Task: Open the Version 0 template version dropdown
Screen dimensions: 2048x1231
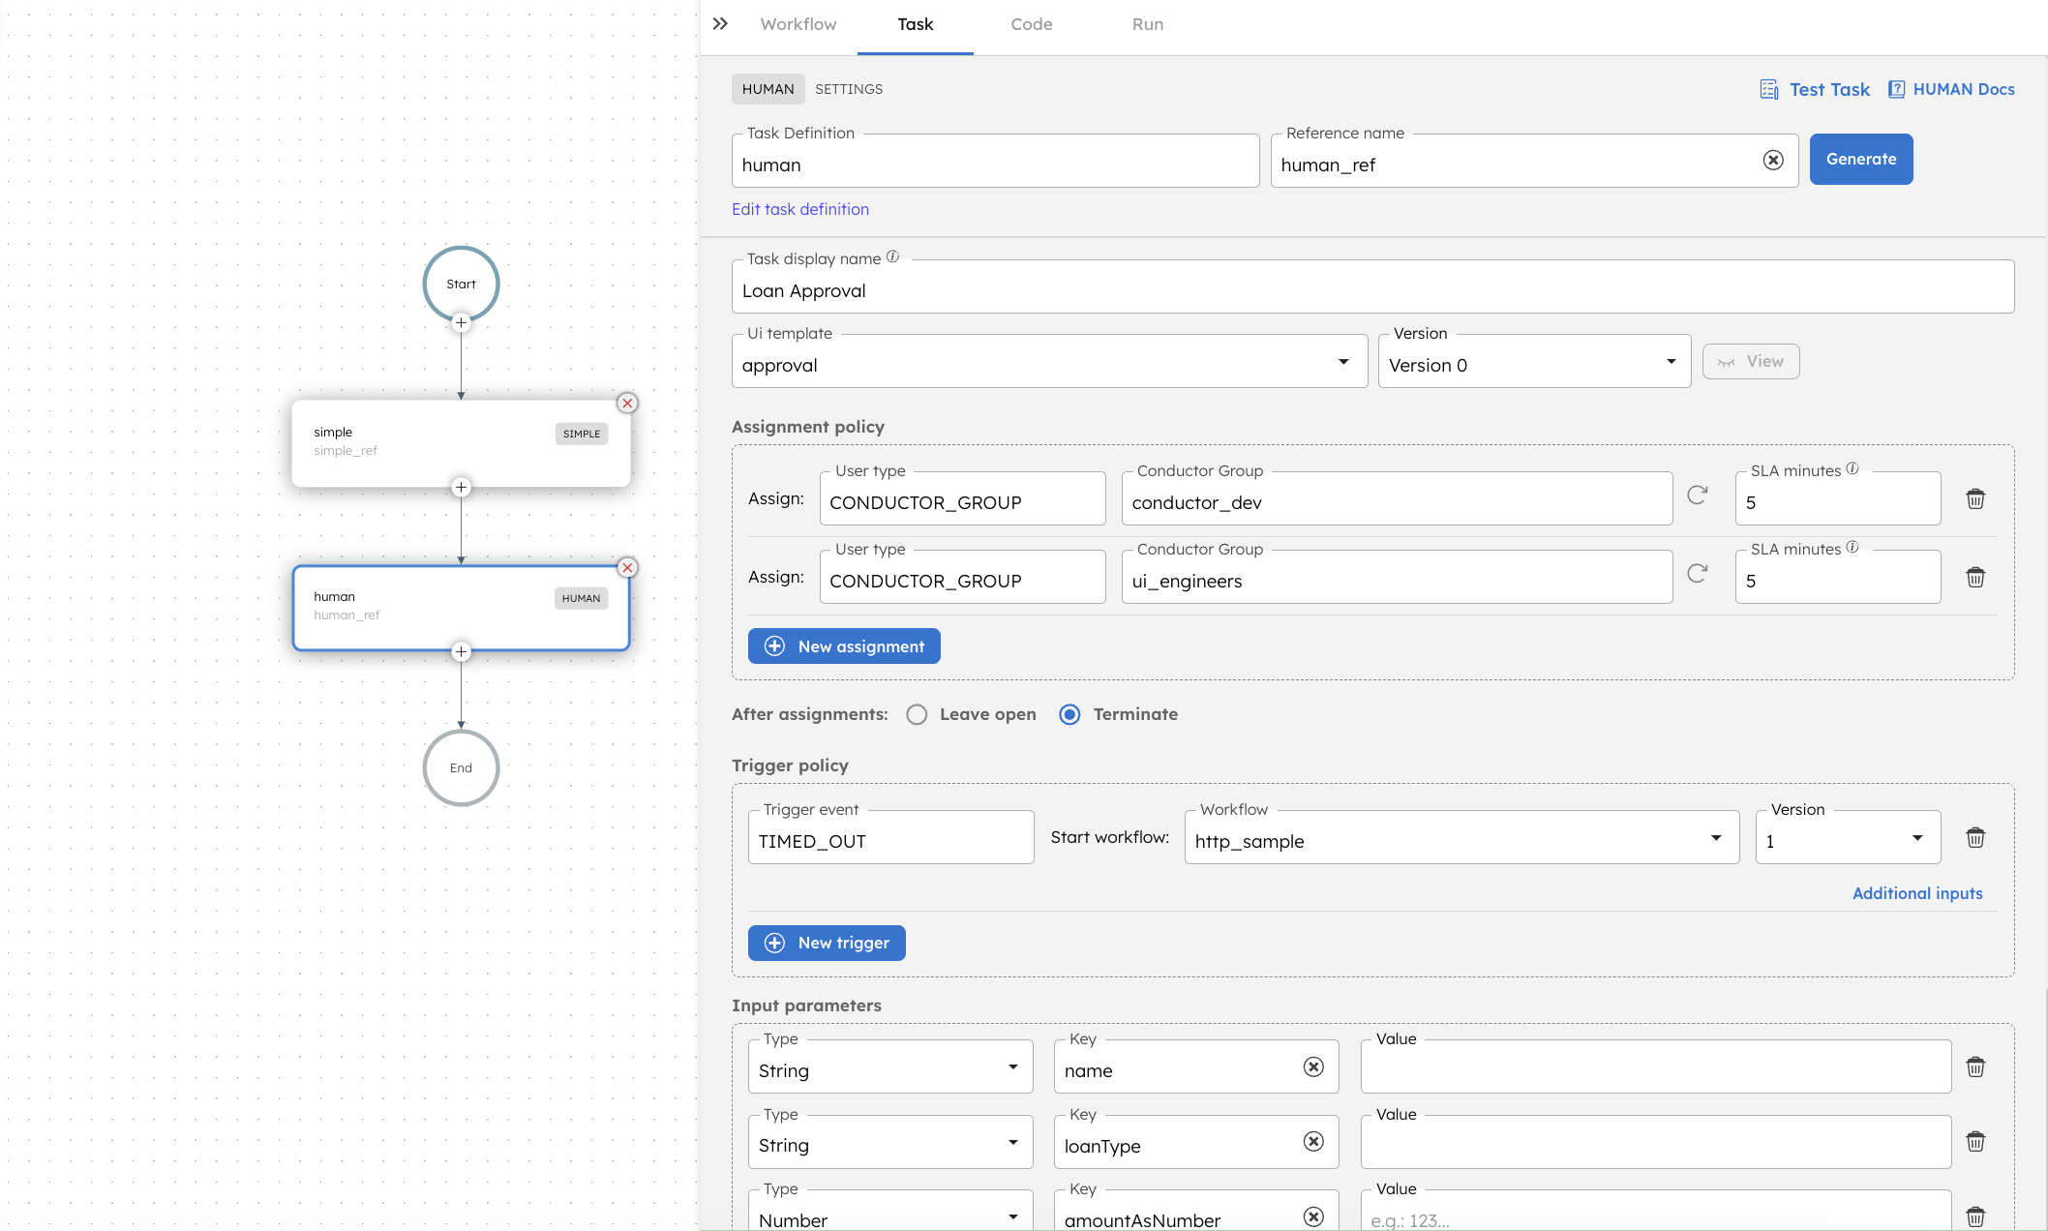Action: click(x=1535, y=362)
